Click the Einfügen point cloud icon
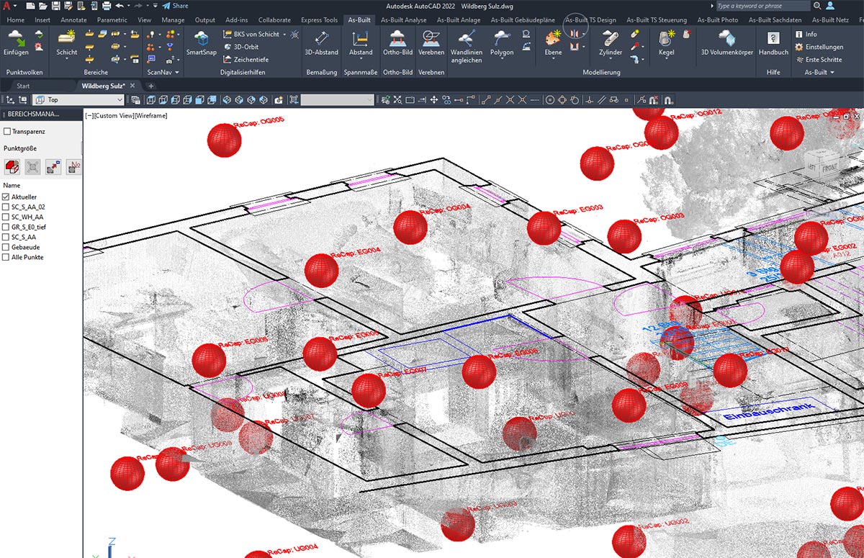 [x=16, y=39]
